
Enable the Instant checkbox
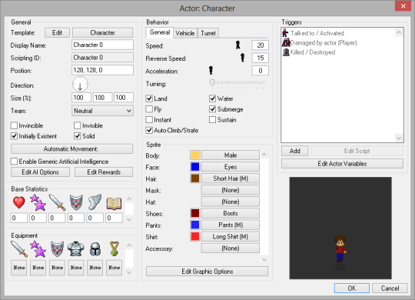149,120
